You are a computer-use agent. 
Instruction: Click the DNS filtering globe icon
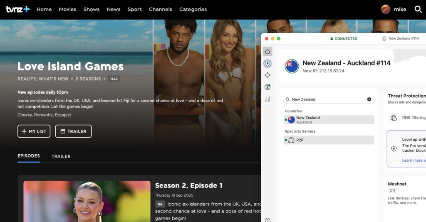tap(394, 118)
